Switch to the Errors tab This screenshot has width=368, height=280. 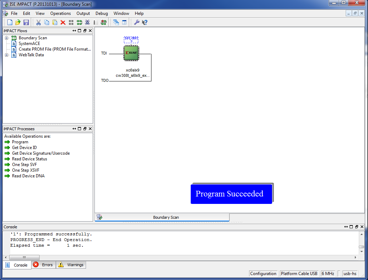click(44, 265)
